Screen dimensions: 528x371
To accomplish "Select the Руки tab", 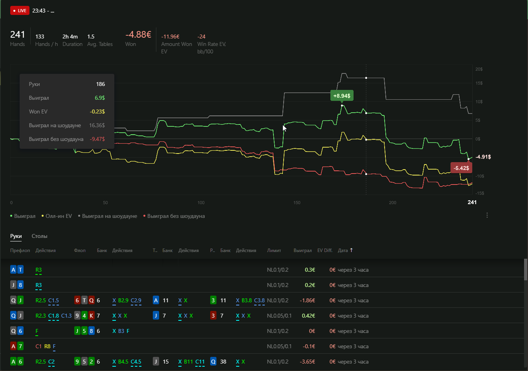I will pos(16,236).
